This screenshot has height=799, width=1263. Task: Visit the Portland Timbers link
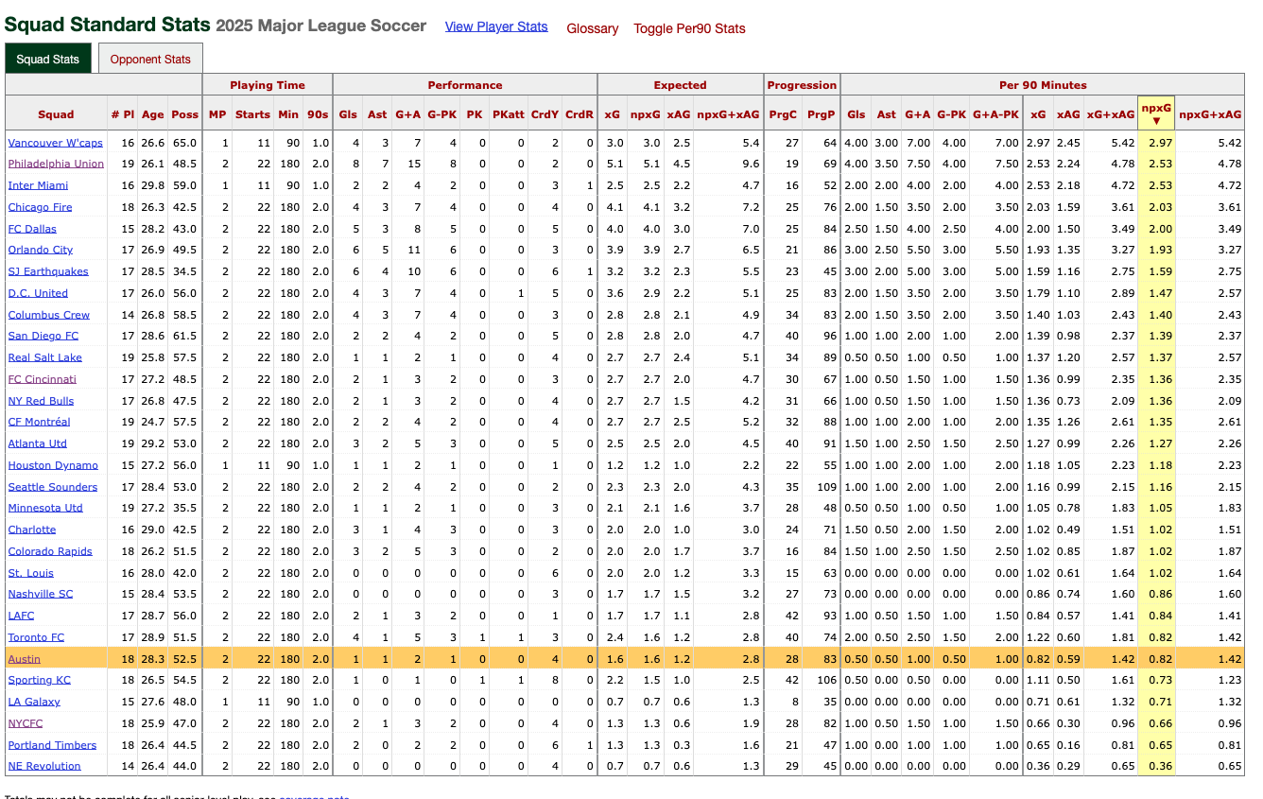(53, 745)
